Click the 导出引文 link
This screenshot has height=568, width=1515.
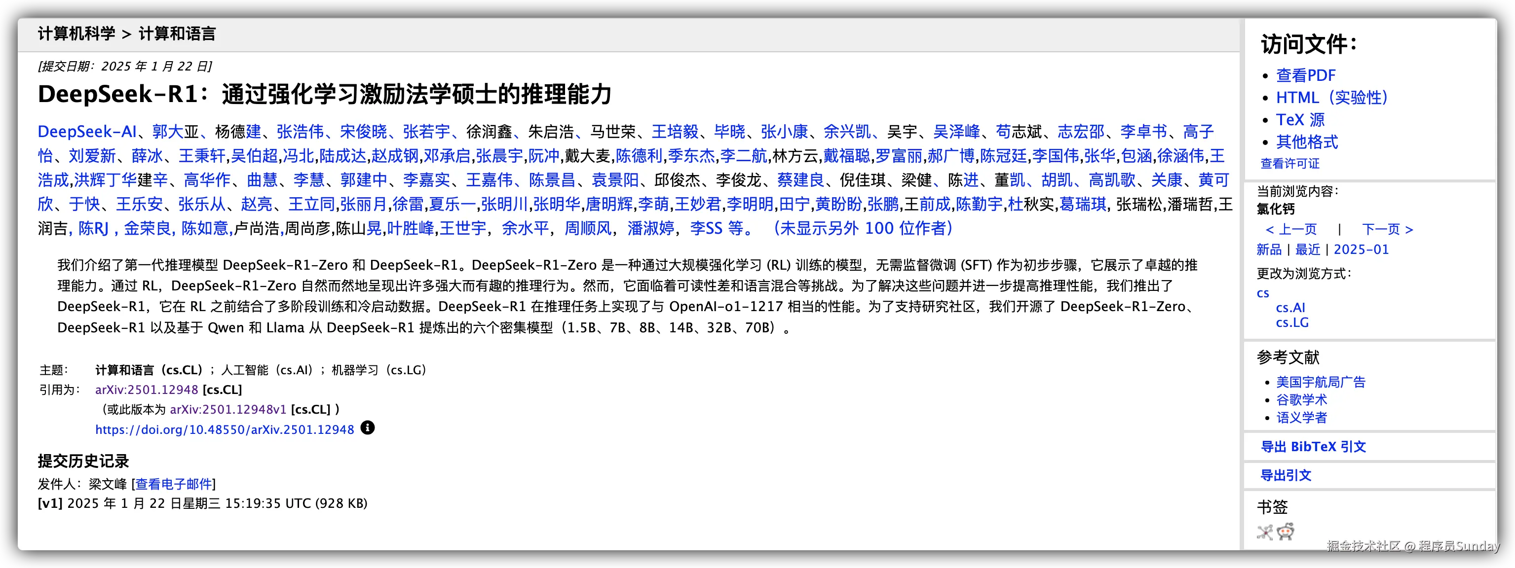pyautogui.click(x=1286, y=475)
